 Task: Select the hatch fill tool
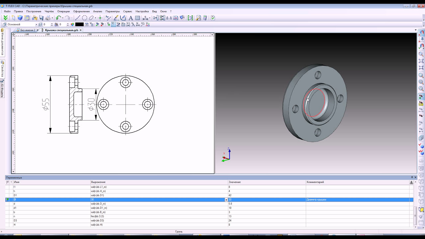[137, 18]
